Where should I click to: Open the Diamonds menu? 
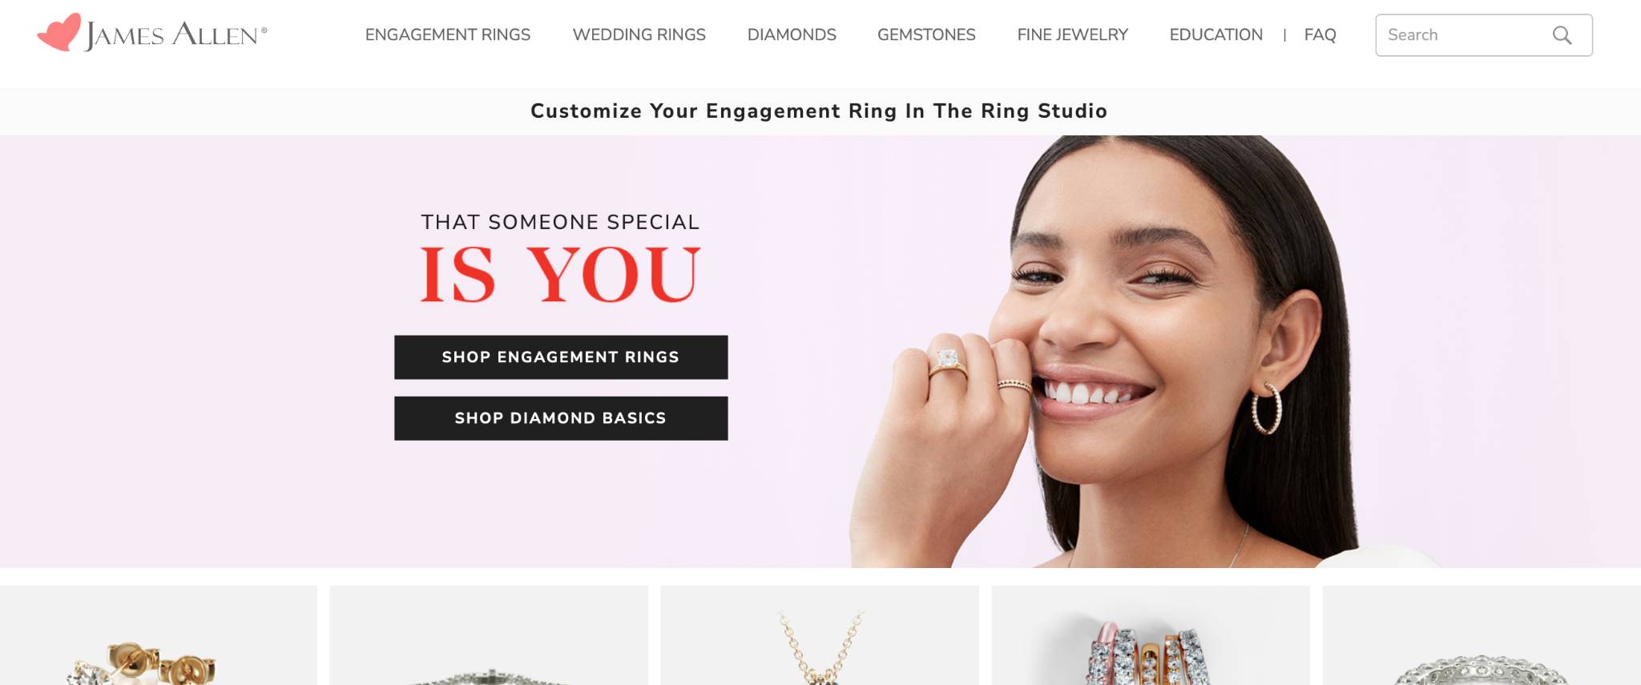tap(792, 35)
